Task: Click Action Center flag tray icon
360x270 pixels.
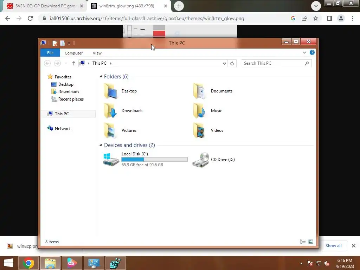Action: 310,263
